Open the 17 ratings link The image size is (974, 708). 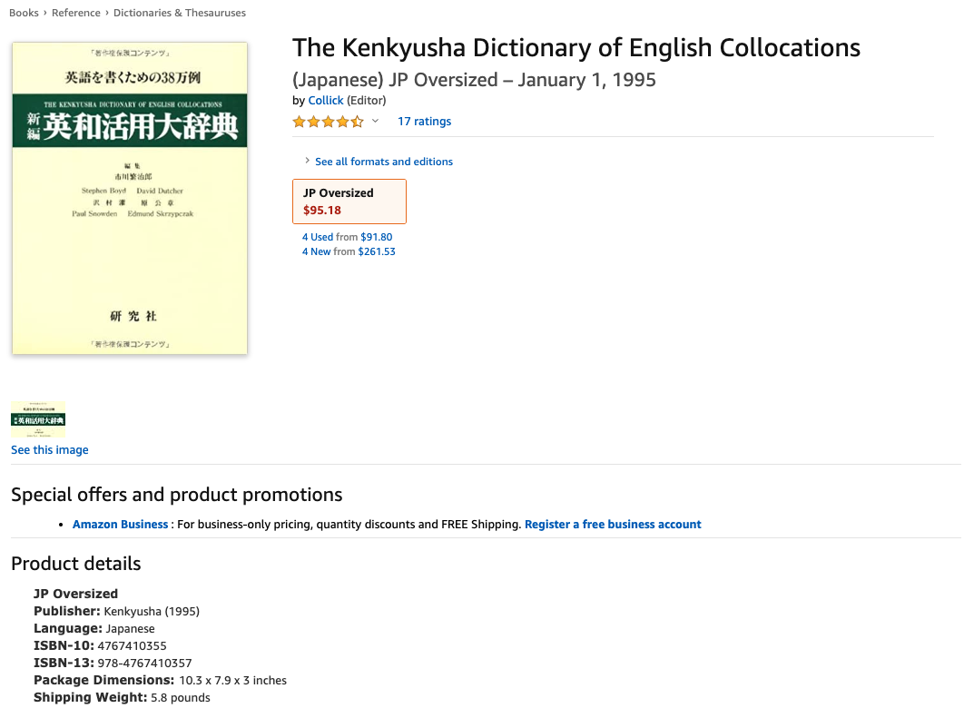click(x=424, y=122)
